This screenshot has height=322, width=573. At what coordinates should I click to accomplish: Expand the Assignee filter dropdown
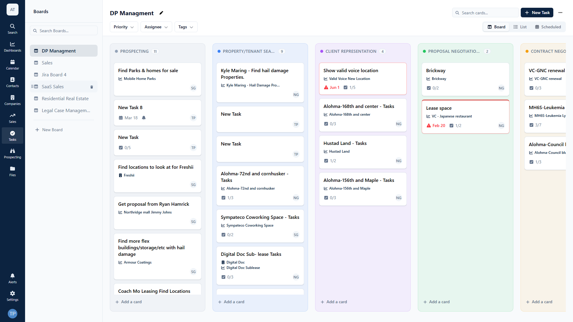[x=156, y=27]
